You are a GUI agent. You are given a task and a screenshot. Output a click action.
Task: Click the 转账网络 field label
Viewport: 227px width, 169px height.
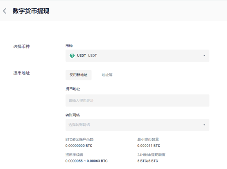coord(73,115)
